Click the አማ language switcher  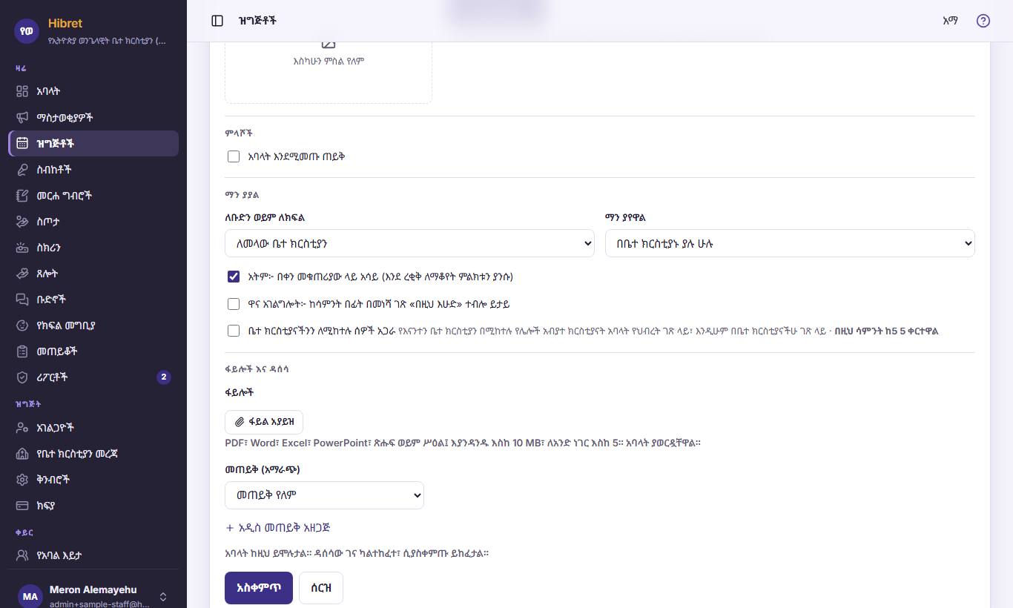tap(950, 21)
